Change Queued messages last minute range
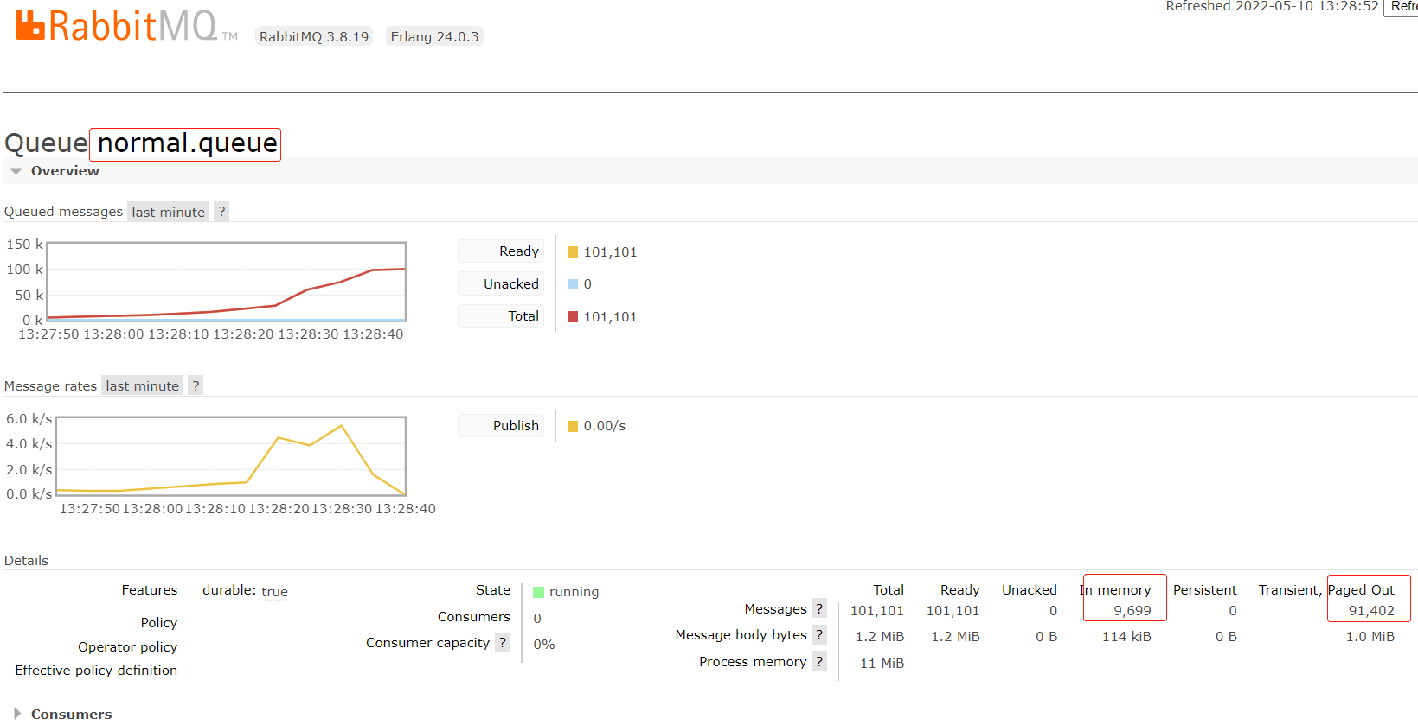 169,212
